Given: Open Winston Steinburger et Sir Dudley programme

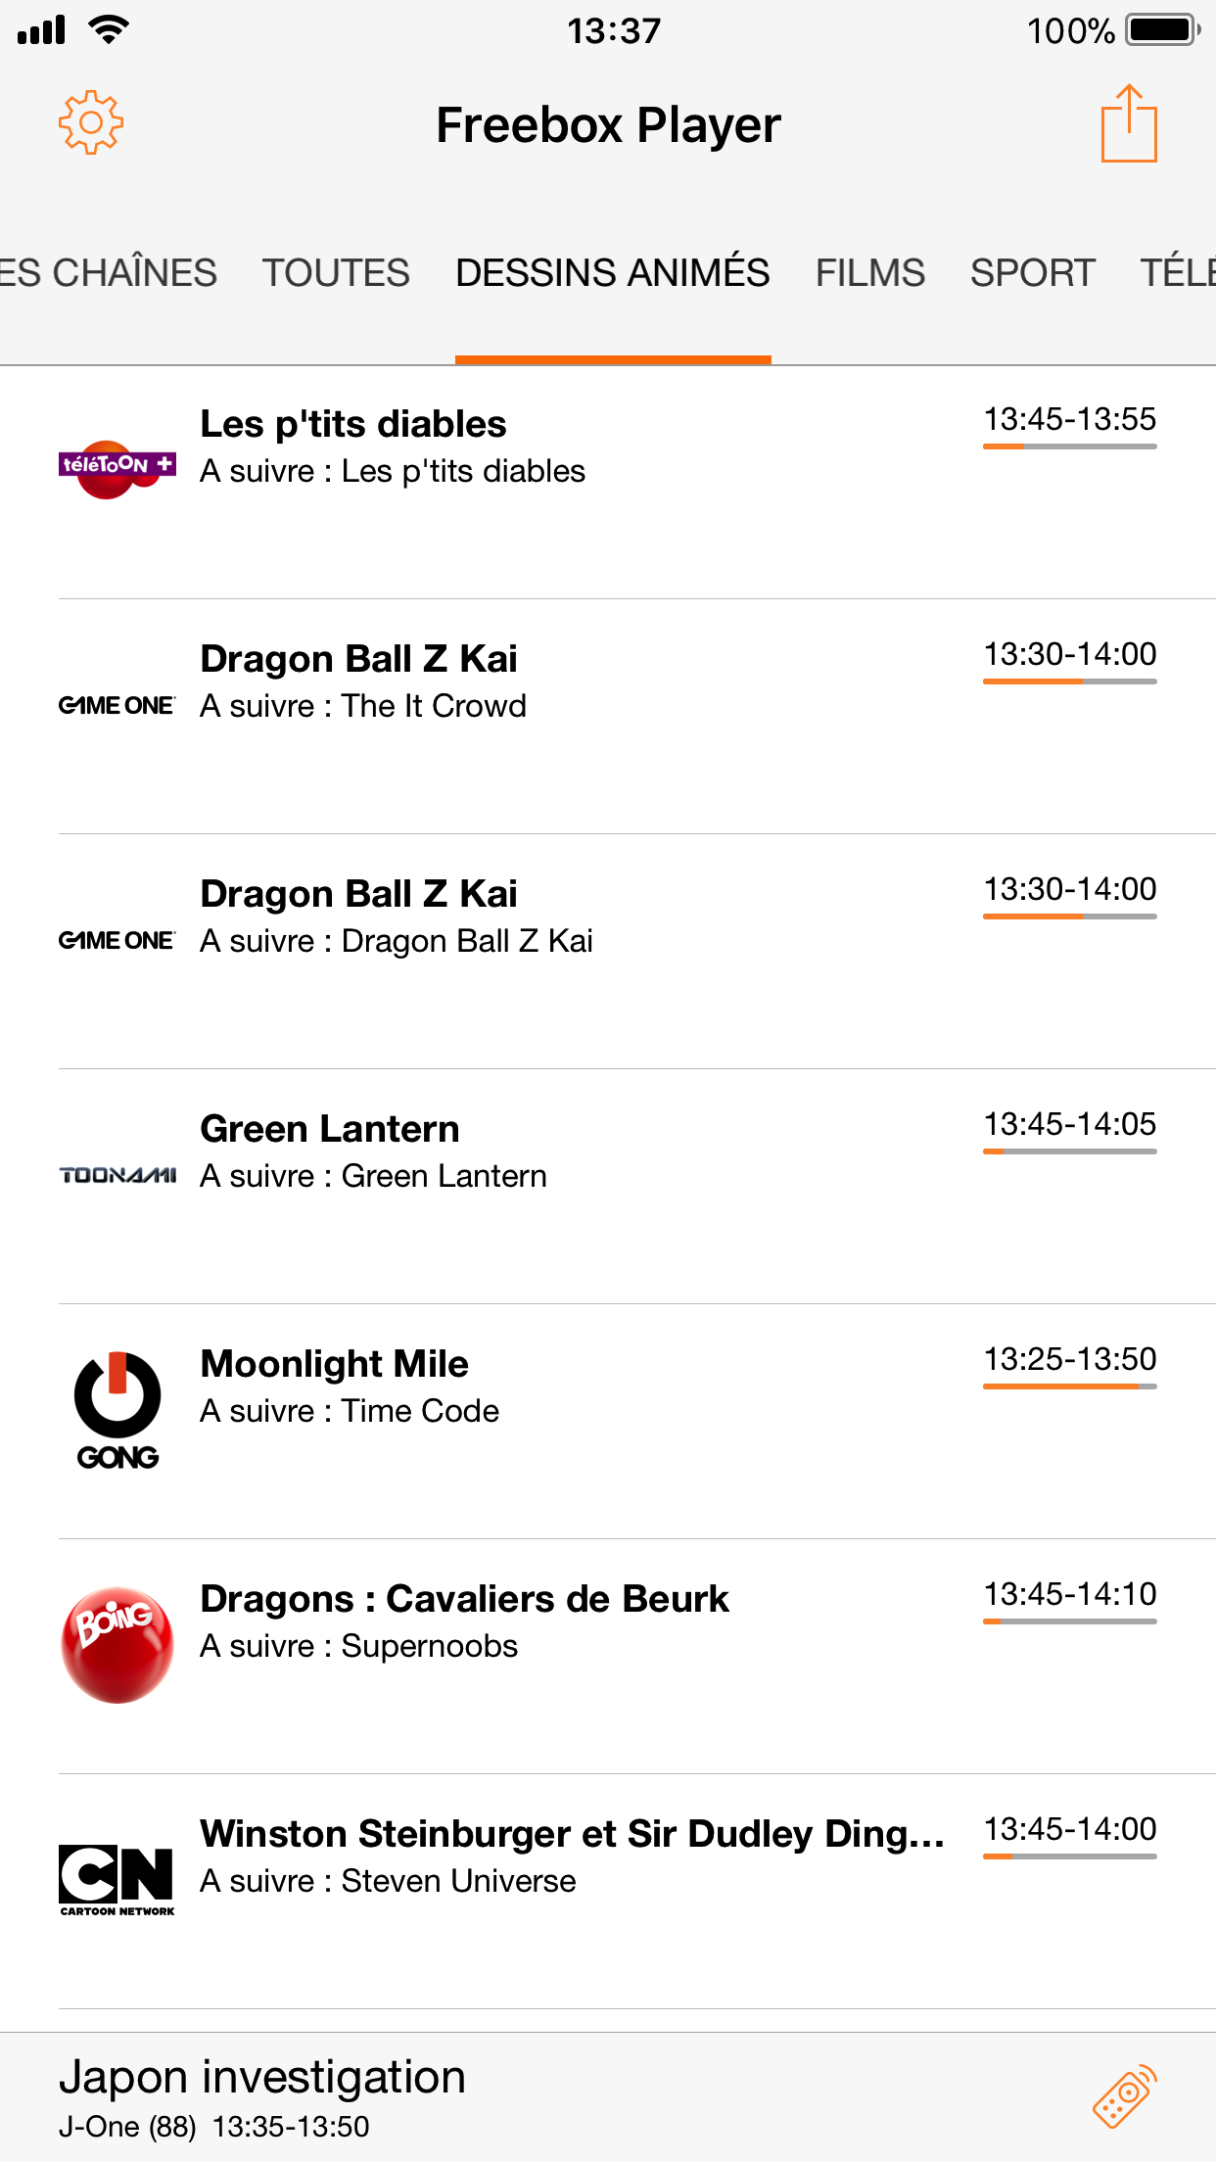Looking at the screenshot, I should point(572,1835).
